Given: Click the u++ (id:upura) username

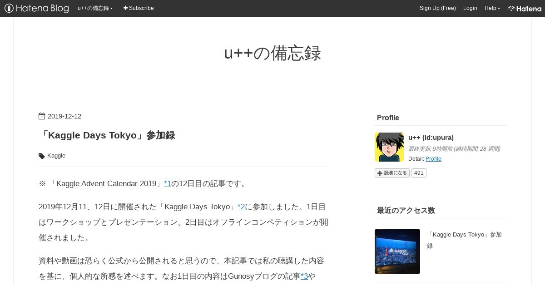Looking at the screenshot, I should coord(431,138).
